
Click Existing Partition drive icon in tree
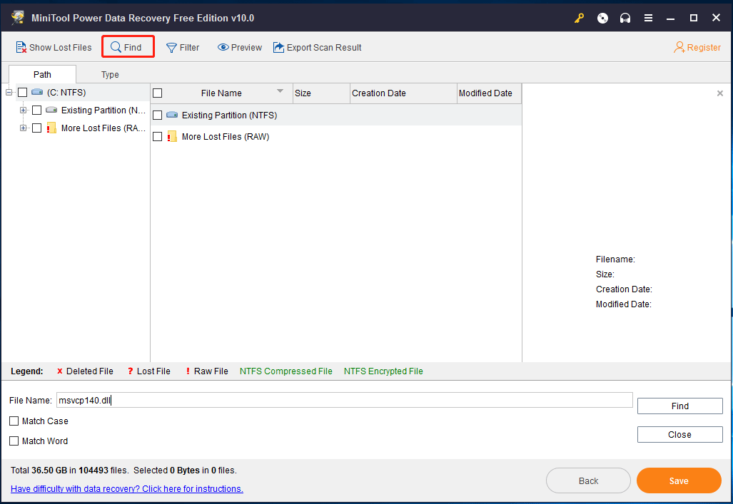[x=51, y=110]
